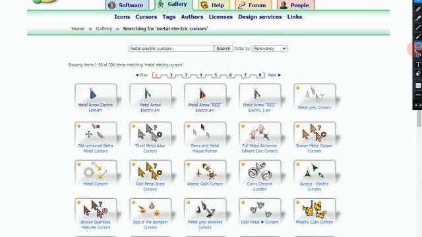Open Metal Arrow Electric Link.ani thumbnail
The height and width of the screenshot is (237, 422).
tap(93, 93)
